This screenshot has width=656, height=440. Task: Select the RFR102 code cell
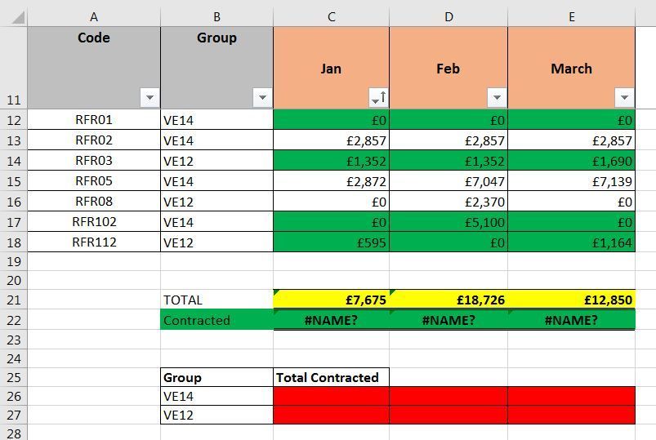tap(94, 221)
